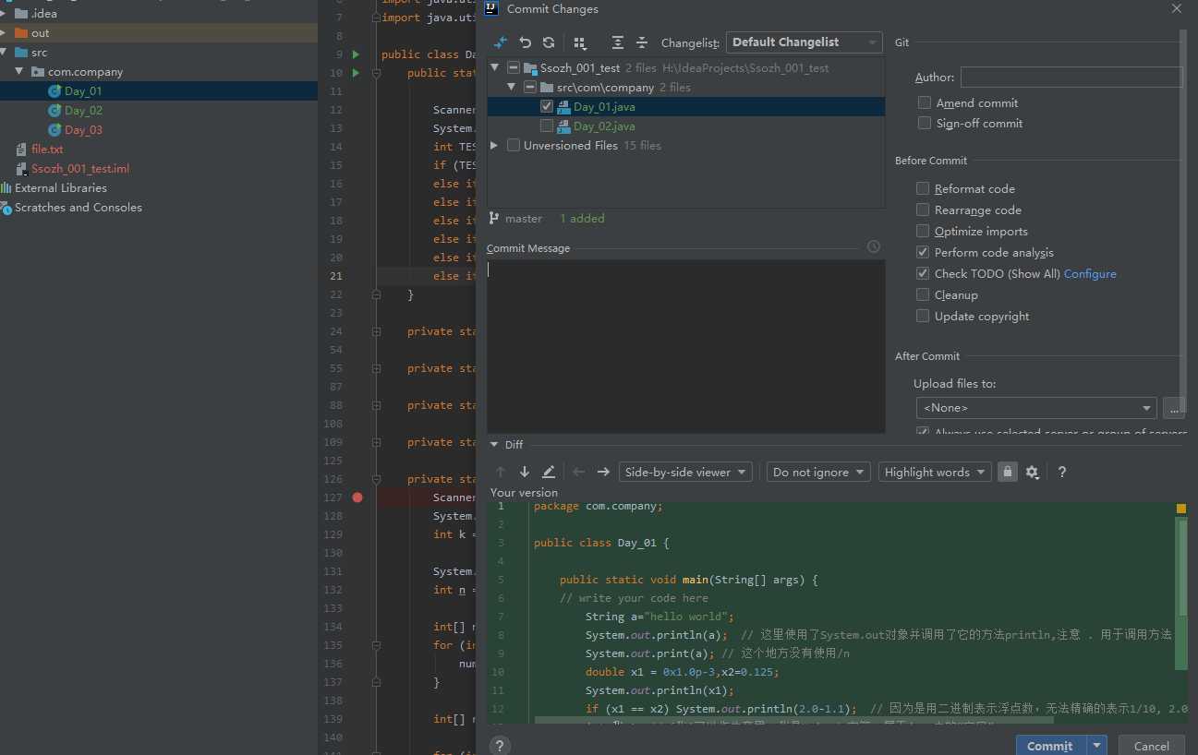This screenshot has width=1198, height=755.
Task: Open the Upload files to <None> dropdown
Action: [1035, 407]
